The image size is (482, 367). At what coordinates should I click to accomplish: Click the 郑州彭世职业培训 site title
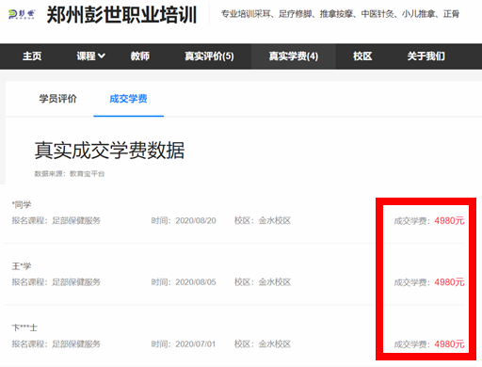click(x=121, y=15)
